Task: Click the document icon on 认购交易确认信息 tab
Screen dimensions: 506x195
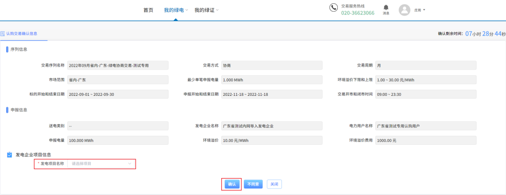Action: pos(3,34)
